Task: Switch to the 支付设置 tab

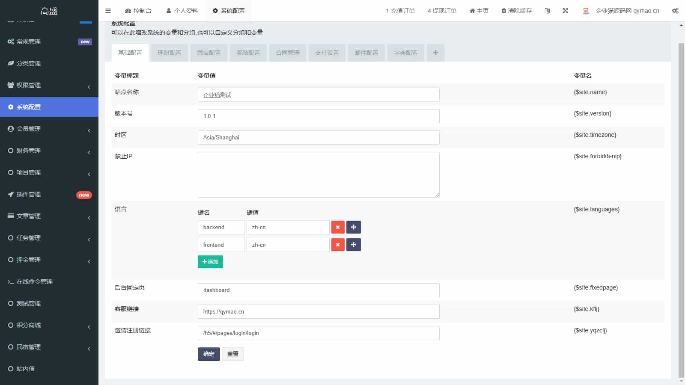Action: 327,53
